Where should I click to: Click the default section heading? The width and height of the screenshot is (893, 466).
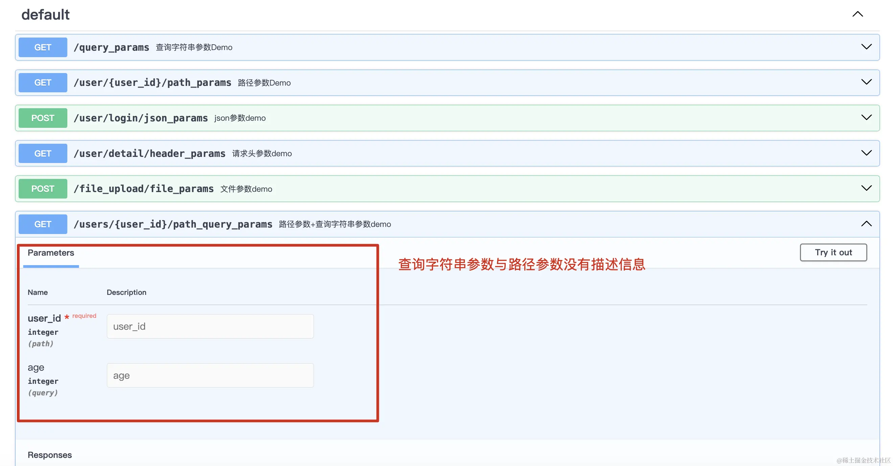coord(45,15)
